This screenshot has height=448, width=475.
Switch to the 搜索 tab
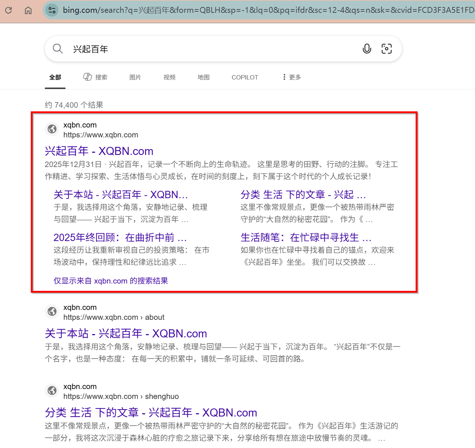(95, 77)
